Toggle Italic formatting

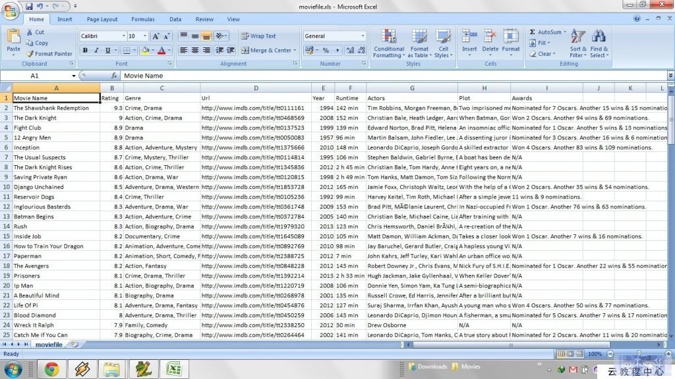[x=96, y=51]
